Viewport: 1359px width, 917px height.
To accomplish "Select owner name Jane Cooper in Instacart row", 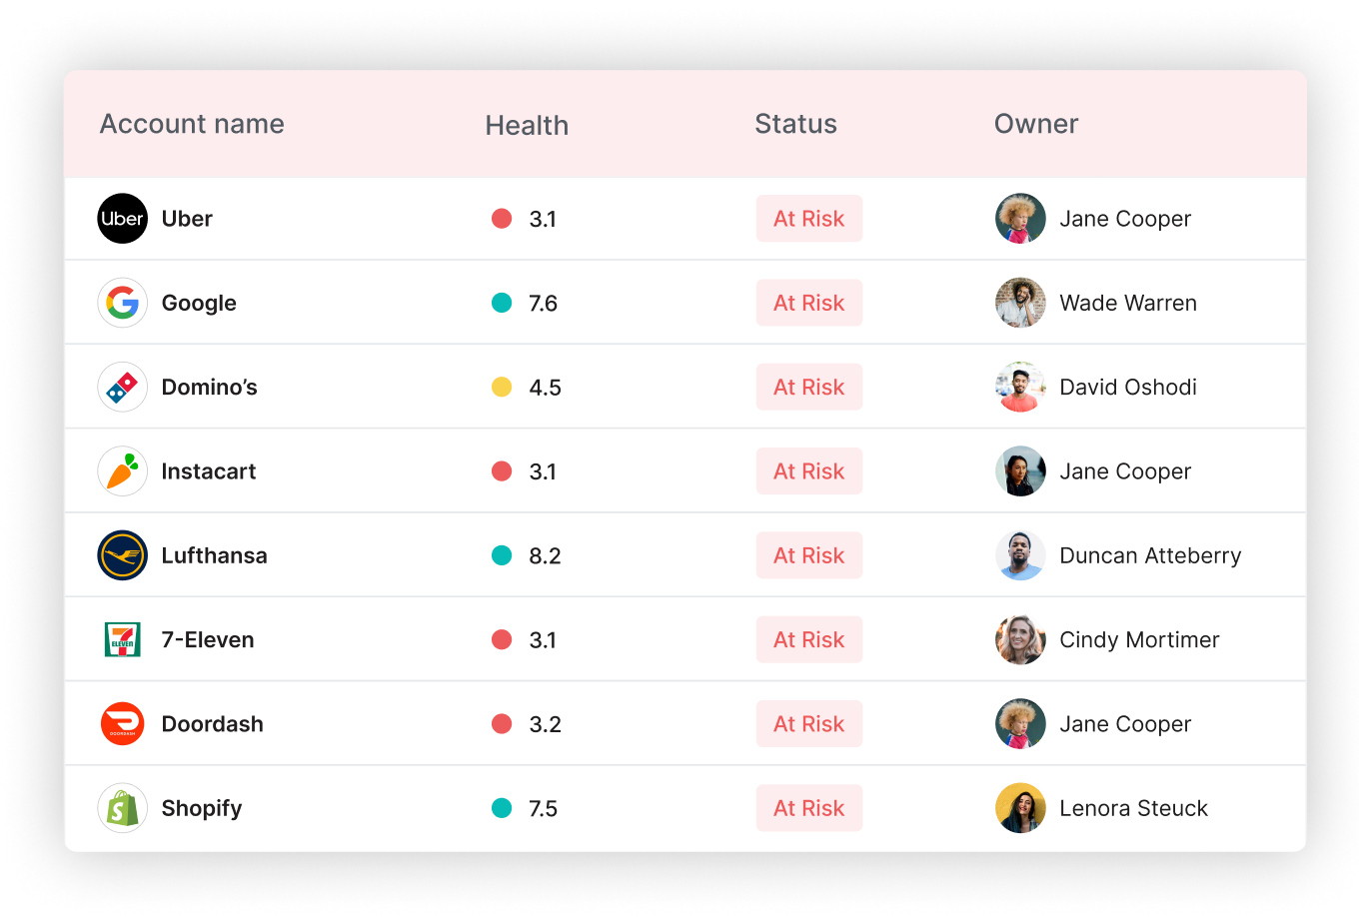I will point(1125,471).
